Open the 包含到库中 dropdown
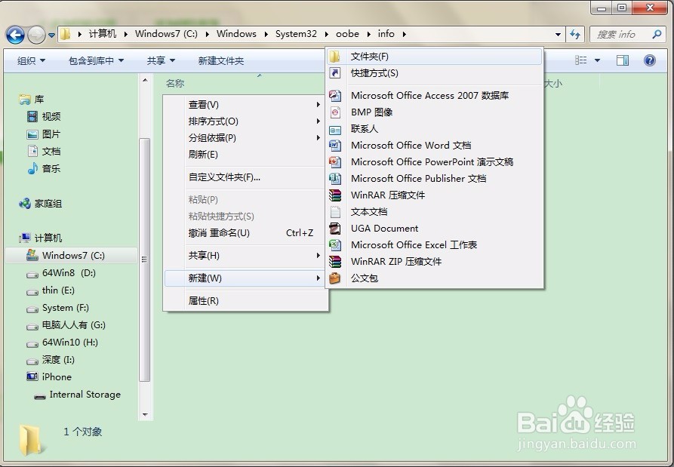 tap(96, 60)
